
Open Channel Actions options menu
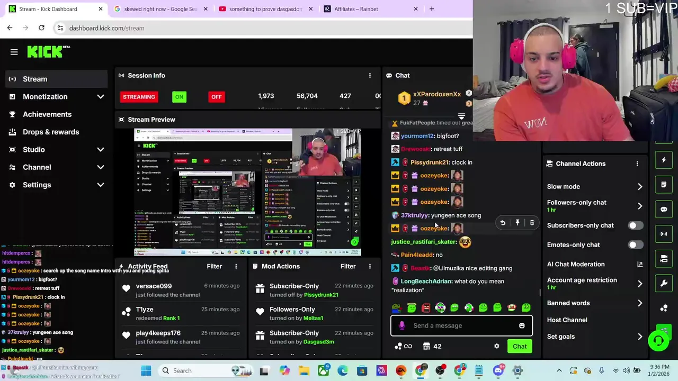point(637,164)
